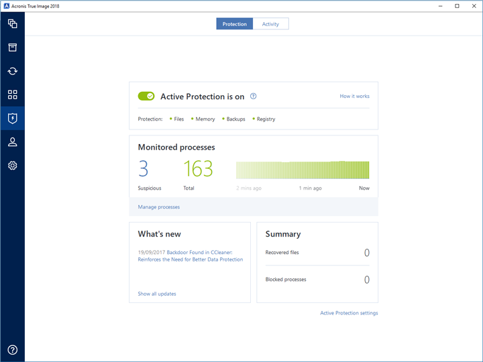483x362 pixels.
Task: Click help icon beside Active Protection title
Action: pyautogui.click(x=253, y=97)
